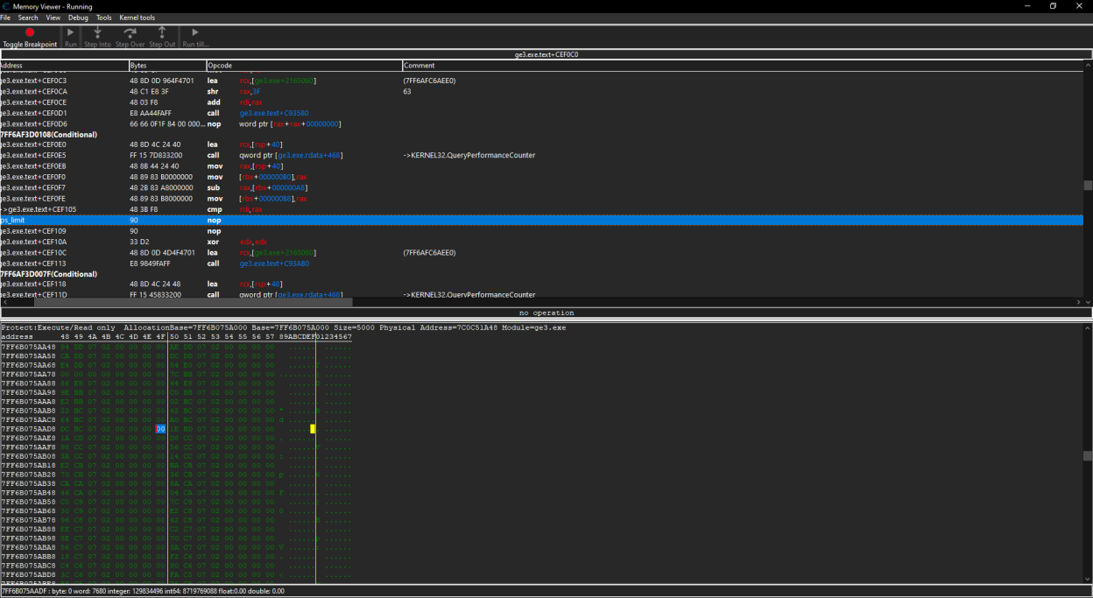Open the View menu
The image size is (1093, 598).
(x=53, y=18)
